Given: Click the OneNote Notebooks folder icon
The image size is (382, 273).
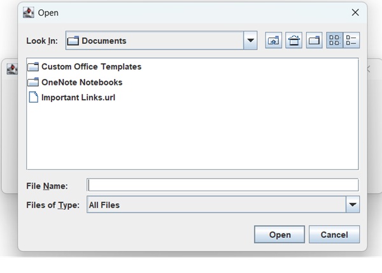Looking at the screenshot, I should point(34,82).
